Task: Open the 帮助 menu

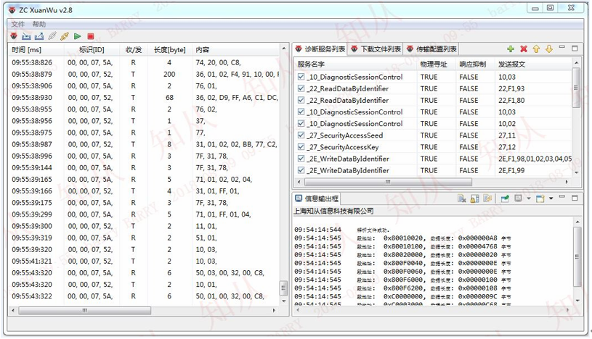Action: coord(39,24)
